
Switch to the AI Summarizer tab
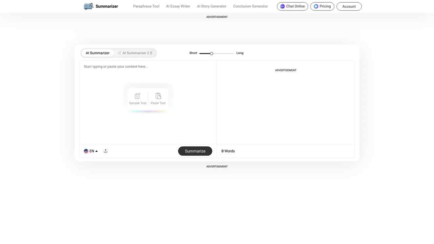[98, 53]
